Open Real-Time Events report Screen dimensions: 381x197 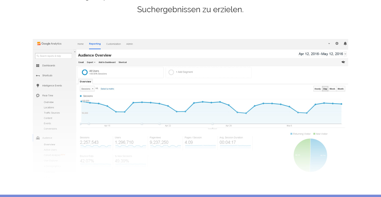click(47, 123)
